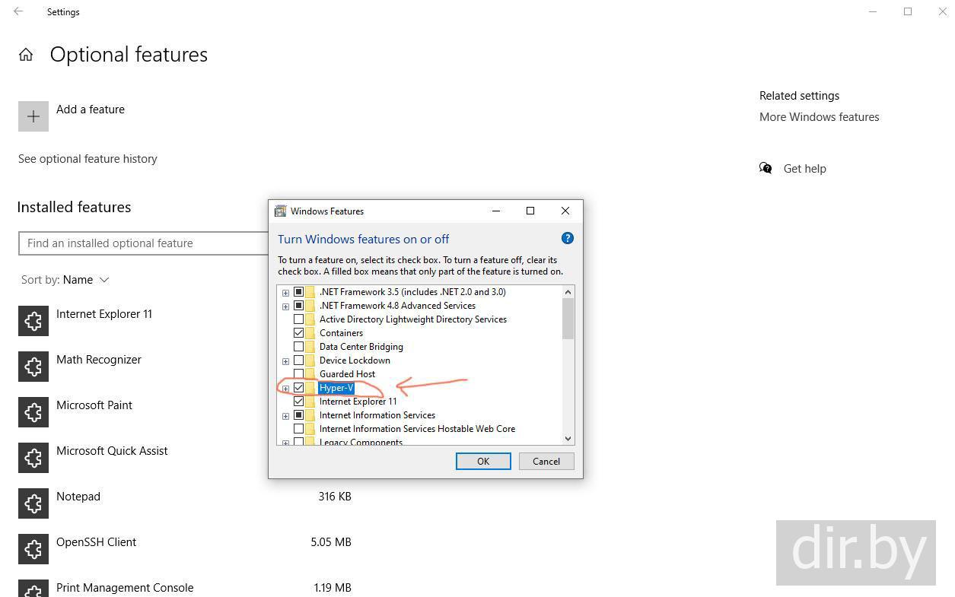The image size is (955, 597).
Task: Click the Internet Information Services folder icon
Action: click(x=310, y=415)
